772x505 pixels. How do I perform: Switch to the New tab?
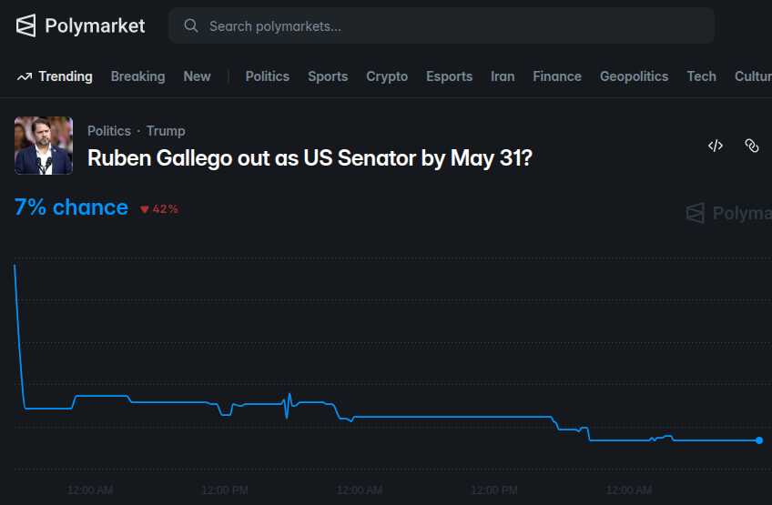[197, 76]
